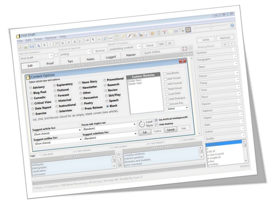Click the bulleted list toolbar icon
The height and width of the screenshot is (205, 273).
pyautogui.click(x=80, y=41)
